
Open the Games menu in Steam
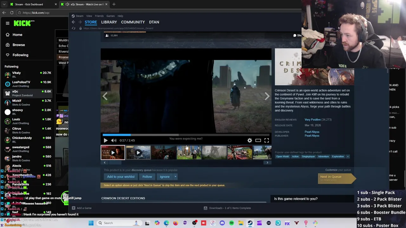pyautogui.click(x=110, y=16)
